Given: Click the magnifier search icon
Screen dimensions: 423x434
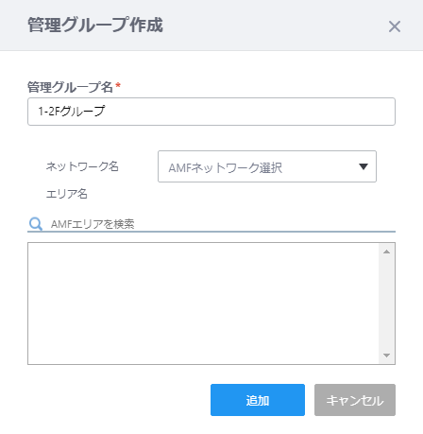Looking at the screenshot, I should (x=36, y=224).
